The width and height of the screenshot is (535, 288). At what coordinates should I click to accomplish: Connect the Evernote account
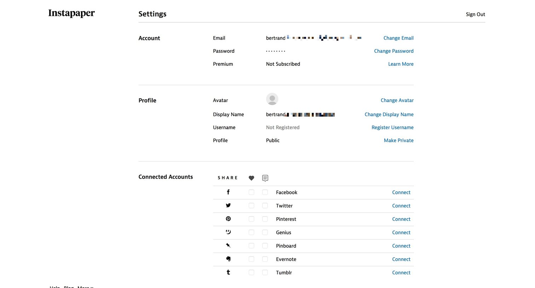(401, 259)
